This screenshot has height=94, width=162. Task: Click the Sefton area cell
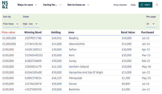point(73,50)
